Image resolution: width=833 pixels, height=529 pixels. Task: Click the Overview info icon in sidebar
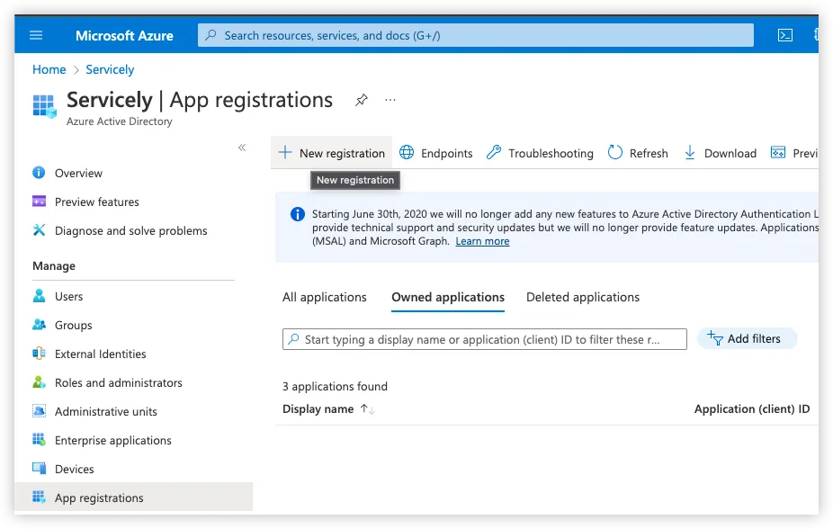click(39, 173)
